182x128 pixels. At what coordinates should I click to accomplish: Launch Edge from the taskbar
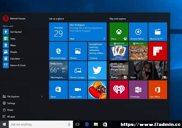(x=87, y=124)
